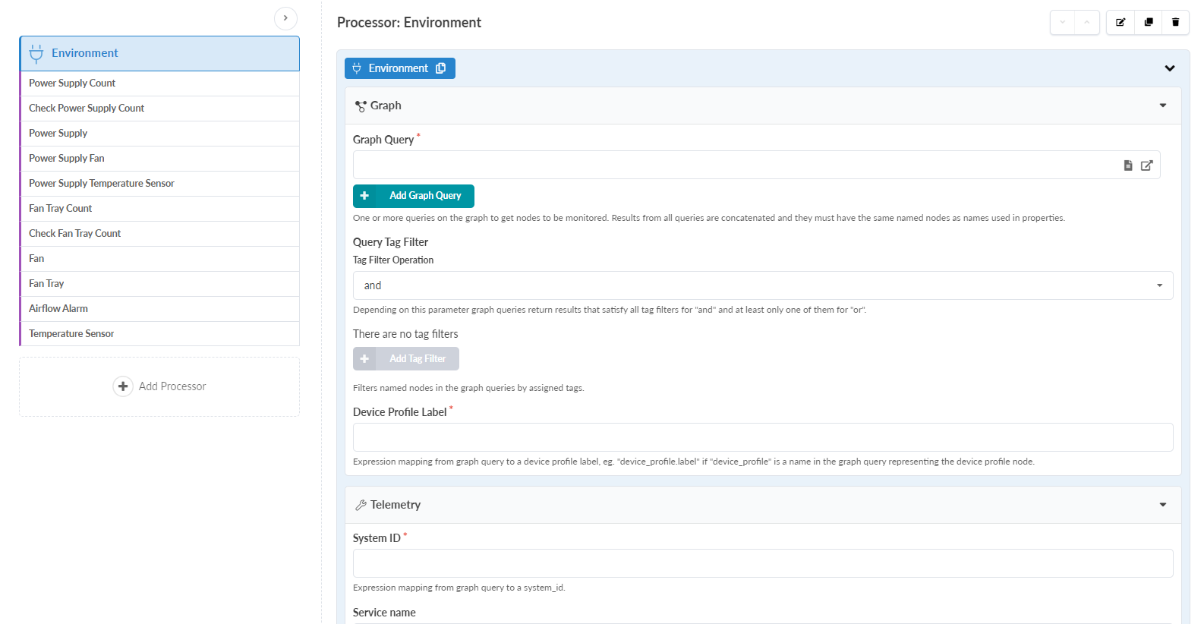This screenshot has height=624, width=1204.
Task: Collapse the Environment processor panel chevron
Action: [x=1170, y=68]
